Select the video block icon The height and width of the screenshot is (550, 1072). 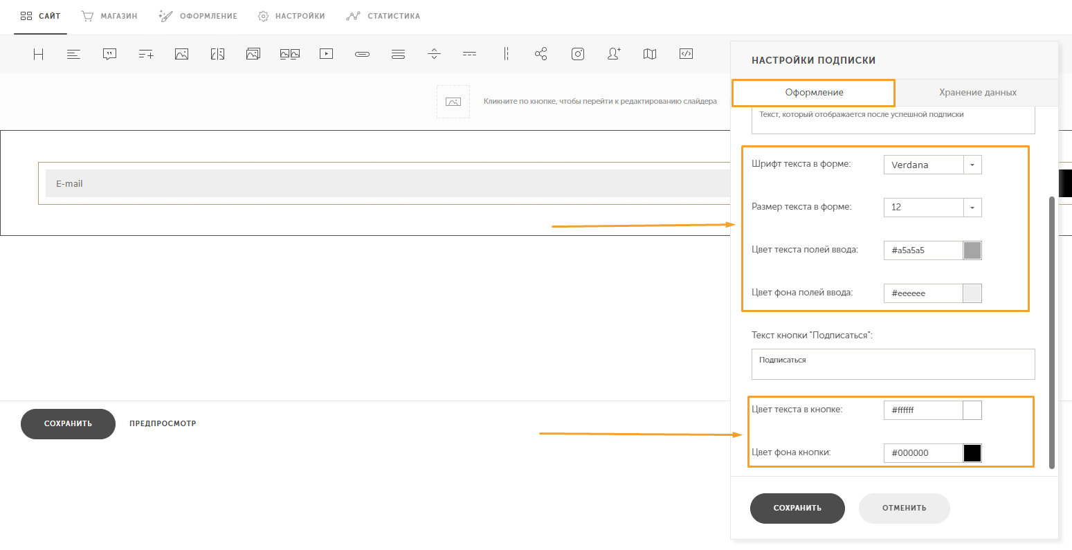[326, 54]
